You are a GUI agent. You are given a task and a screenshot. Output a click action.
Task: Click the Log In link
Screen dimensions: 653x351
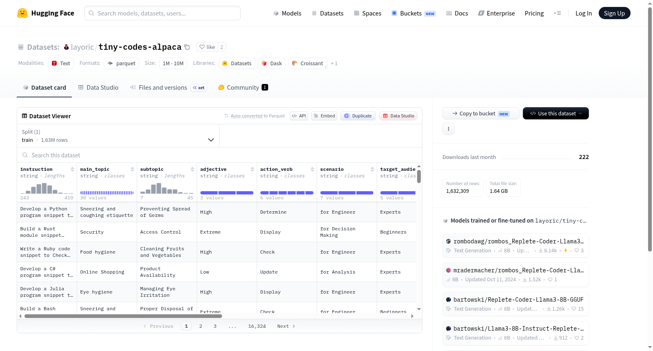pos(584,13)
